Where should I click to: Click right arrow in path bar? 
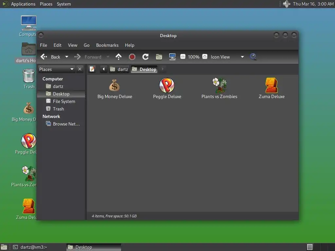tap(163, 69)
